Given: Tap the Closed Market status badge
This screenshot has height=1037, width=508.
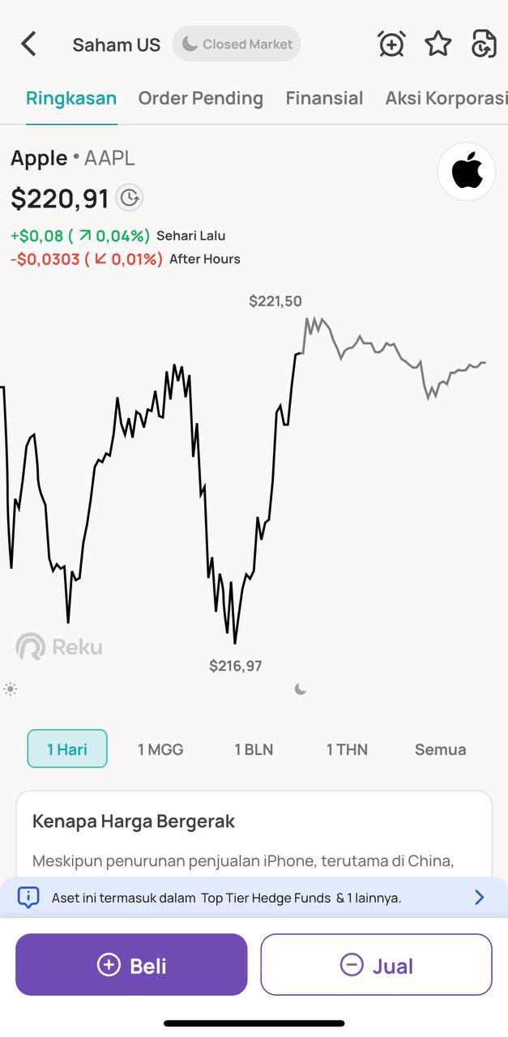Looking at the screenshot, I should pyautogui.click(x=237, y=44).
